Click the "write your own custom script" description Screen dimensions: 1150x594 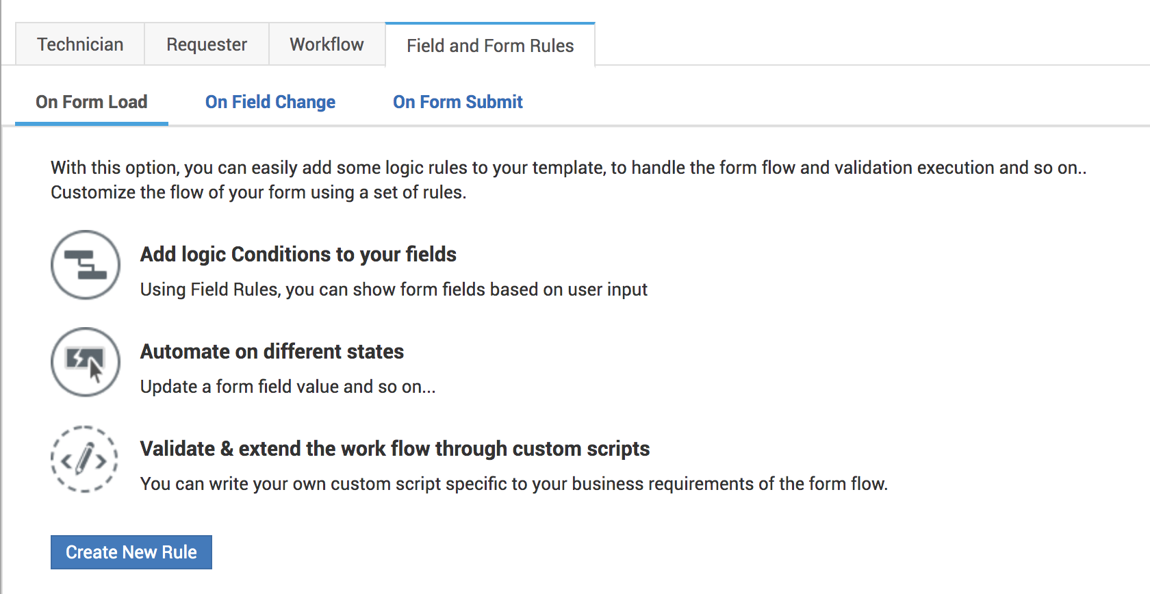(x=513, y=484)
